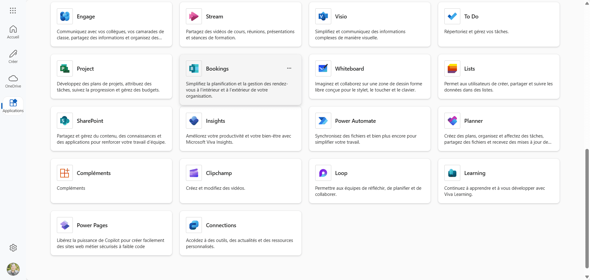Select Applications in the sidebar

(13, 106)
